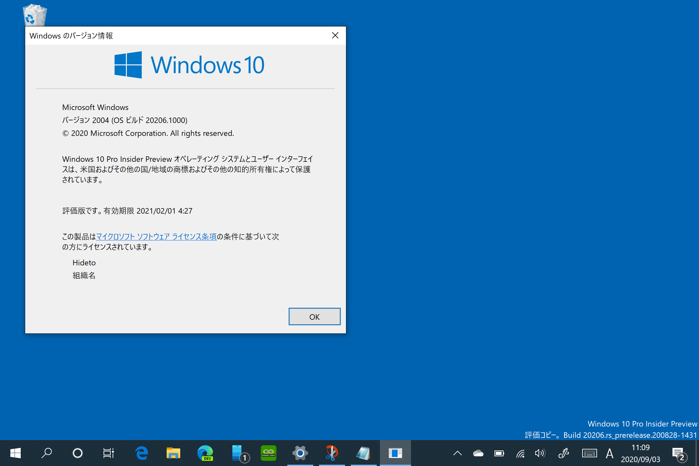Open Windows Search from the taskbar

coord(47,453)
